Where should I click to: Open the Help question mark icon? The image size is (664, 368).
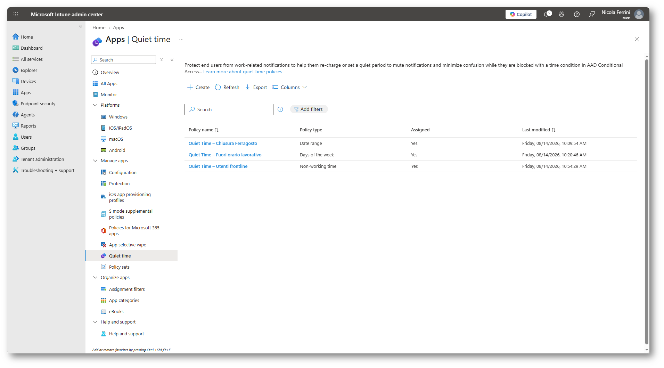tap(577, 14)
